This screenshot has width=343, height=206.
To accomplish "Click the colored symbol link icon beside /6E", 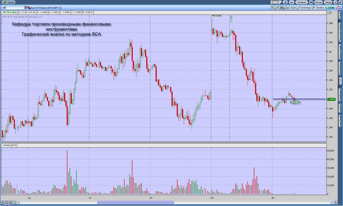I will coord(29,8).
